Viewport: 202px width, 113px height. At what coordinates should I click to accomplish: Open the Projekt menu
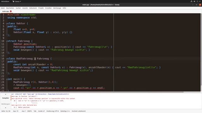pos(41,8)
